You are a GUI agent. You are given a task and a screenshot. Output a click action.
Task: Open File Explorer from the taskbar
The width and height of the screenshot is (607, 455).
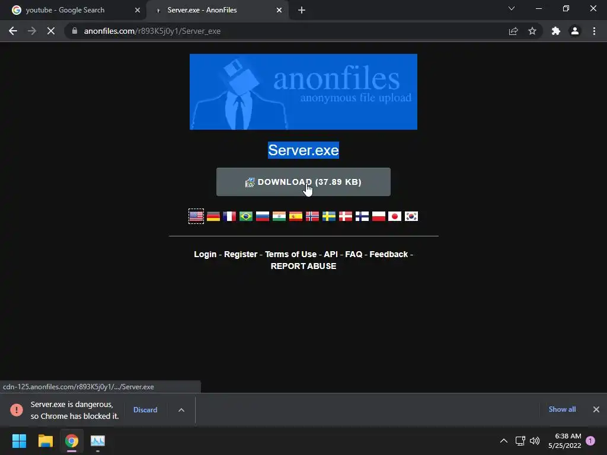45,441
